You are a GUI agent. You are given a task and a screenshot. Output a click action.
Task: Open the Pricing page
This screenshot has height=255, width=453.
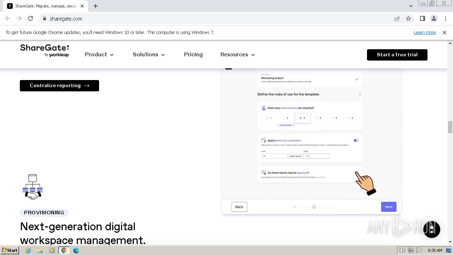pyautogui.click(x=193, y=55)
